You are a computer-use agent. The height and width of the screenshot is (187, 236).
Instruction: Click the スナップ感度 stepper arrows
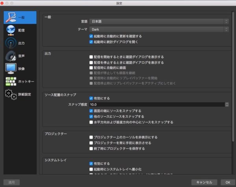click(x=227, y=105)
